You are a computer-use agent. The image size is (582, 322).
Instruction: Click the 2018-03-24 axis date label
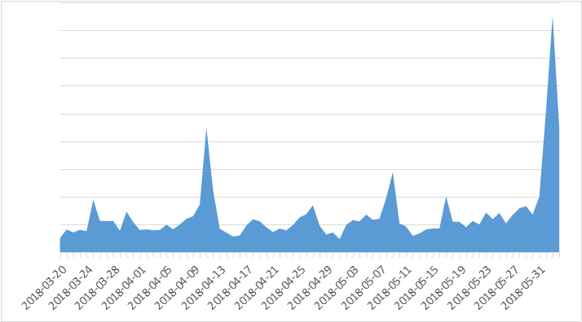click(x=71, y=288)
